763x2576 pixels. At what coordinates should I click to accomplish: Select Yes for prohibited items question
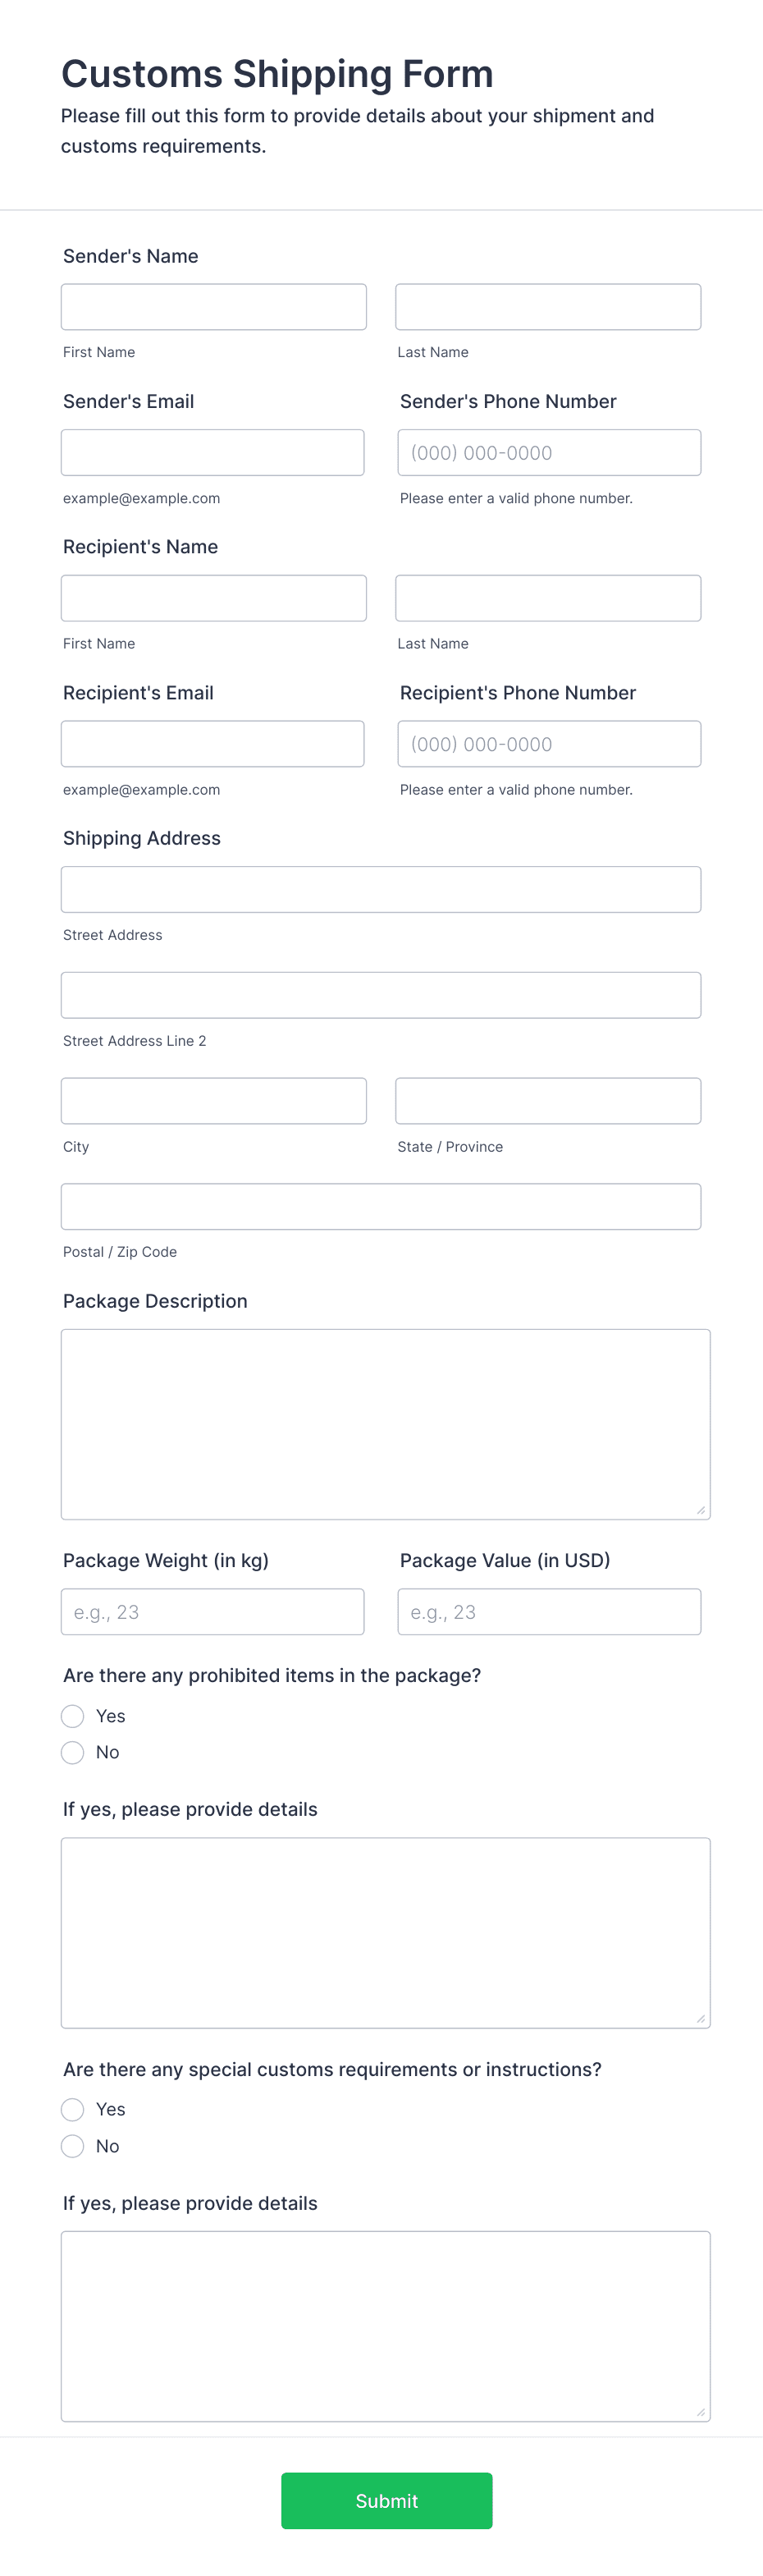pyautogui.click(x=72, y=1716)
